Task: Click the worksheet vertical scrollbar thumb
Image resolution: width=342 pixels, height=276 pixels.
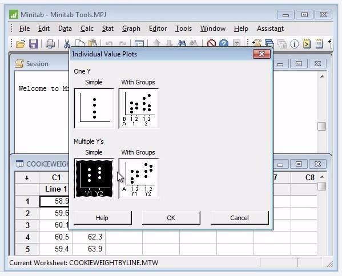Action: (x=322, y=186)
